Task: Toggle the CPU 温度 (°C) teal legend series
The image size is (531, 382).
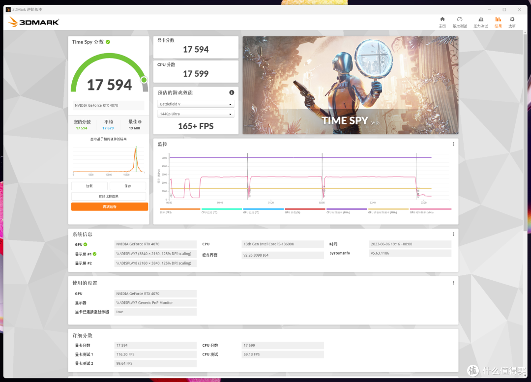Action: tap(221, 211)
